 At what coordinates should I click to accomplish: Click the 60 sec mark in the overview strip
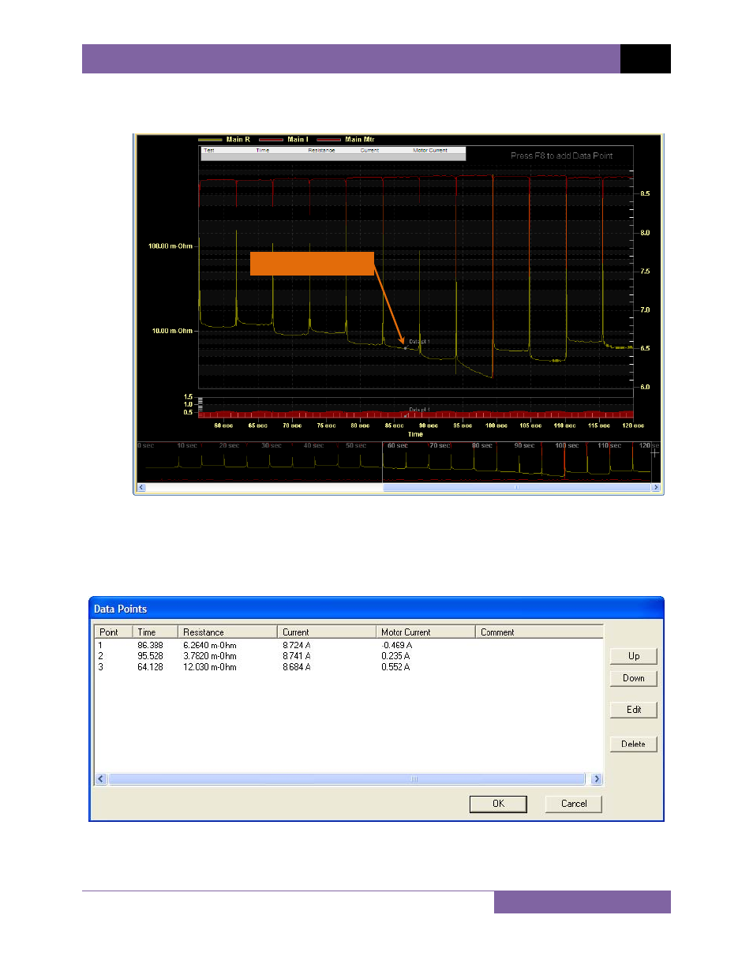[x=398, y=446]
